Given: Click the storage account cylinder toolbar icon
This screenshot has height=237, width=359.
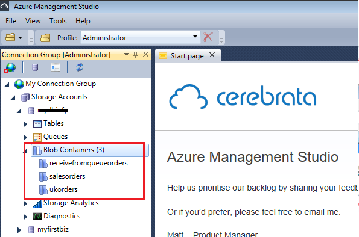Looking at the screenshot, I should pyautogui.click(x=35, y=67).
